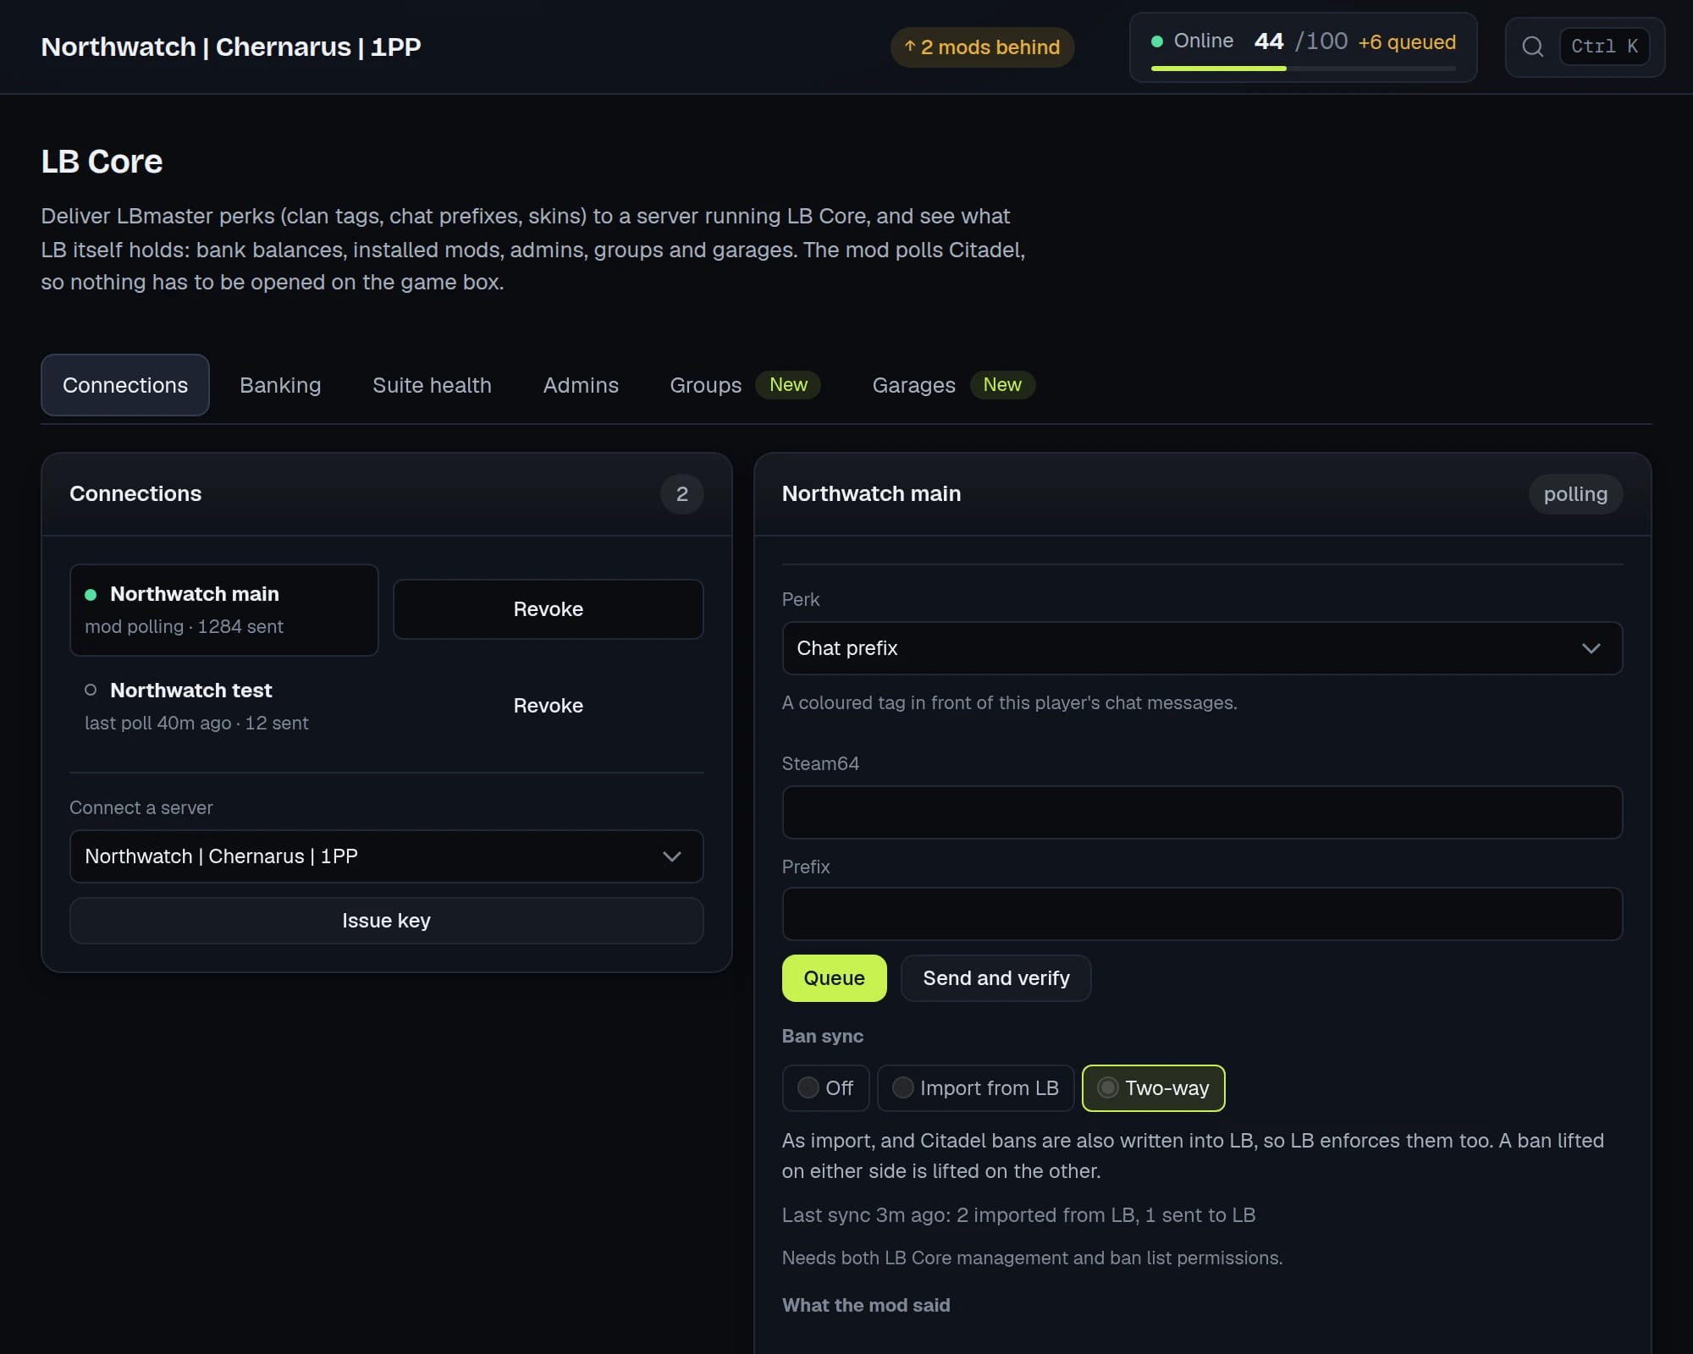This screenshot has height=1354, width=1693.
Task: Click the Ban sync label
Action: [x=823, y=1037]
